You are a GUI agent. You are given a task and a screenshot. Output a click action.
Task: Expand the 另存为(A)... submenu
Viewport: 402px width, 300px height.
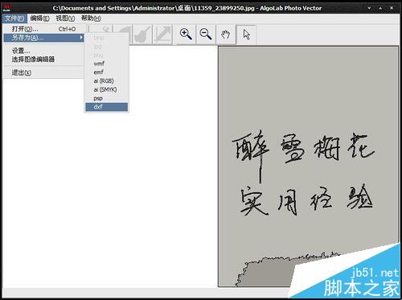[x=43, y=38]
